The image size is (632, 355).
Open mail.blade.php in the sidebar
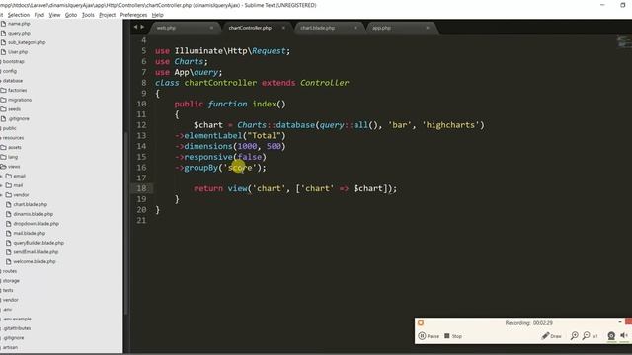coord(29,233)
